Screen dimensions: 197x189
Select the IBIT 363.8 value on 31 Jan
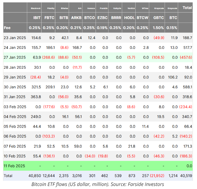[x=36, y=97]
